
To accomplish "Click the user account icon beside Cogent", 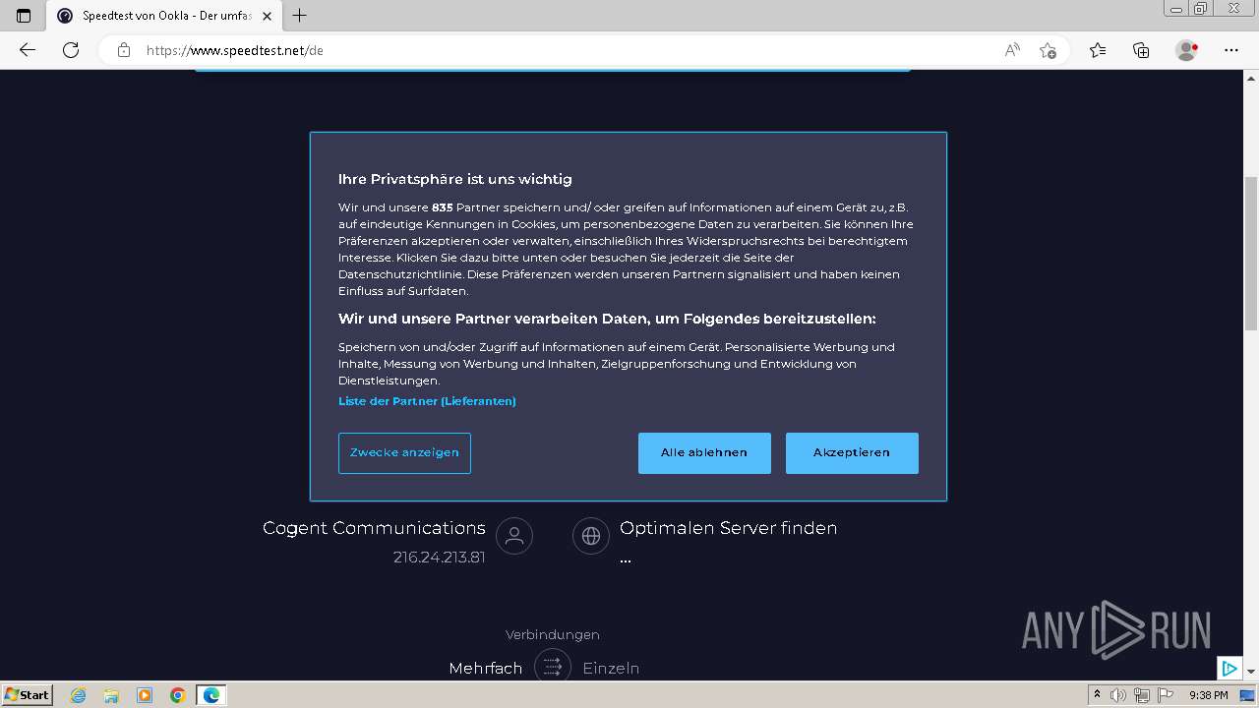I will pyautogui.click(x=513, y=536).
